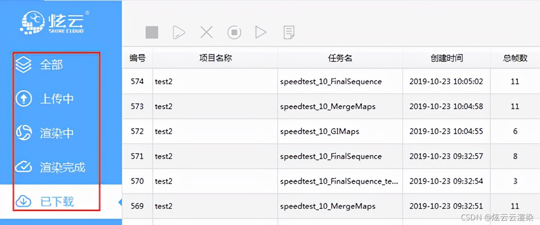Click speedtest_10_GIMaps task name
Image resolution: width=540 pixels, height=225 pixels.
click(x=319, y=131)
